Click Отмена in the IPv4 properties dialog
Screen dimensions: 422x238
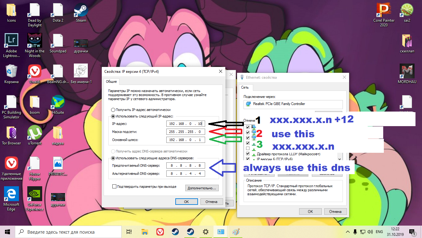click(211, 201)
